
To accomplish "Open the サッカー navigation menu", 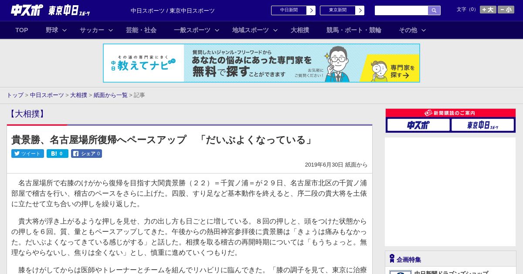I will coord(92,30).
